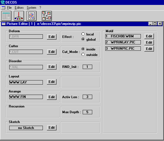Edit motif 3 WPRINPIC.PIC
This screenshot has width=164, height=141.
click(x=149, y=49)
